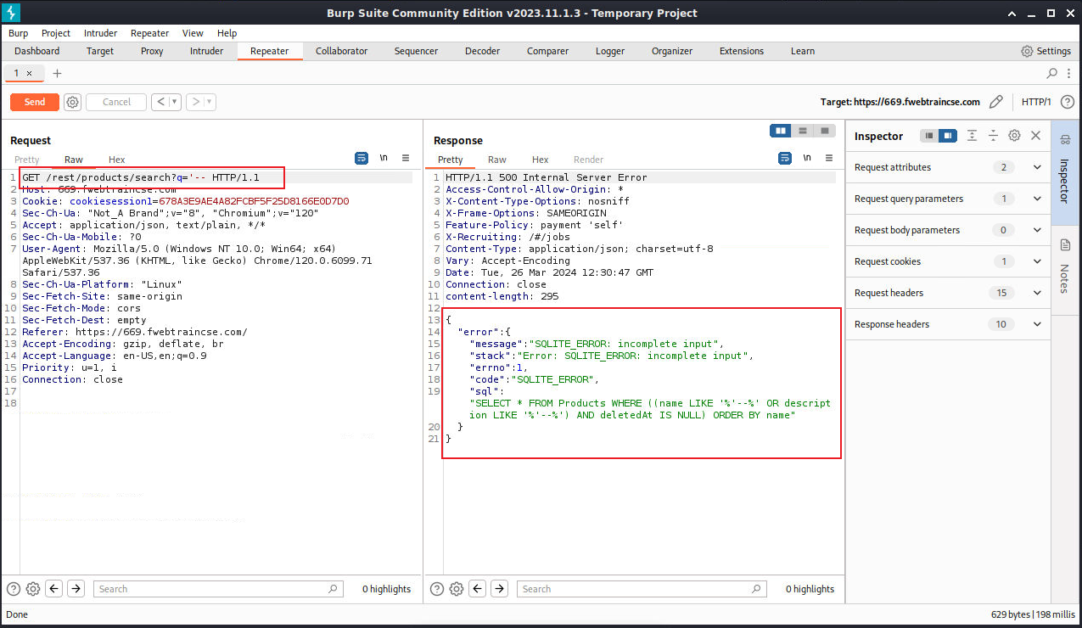This screenshot has height=628, width=1082.
Task: Switch to the Extensions tab
Action: pos(742,51)
